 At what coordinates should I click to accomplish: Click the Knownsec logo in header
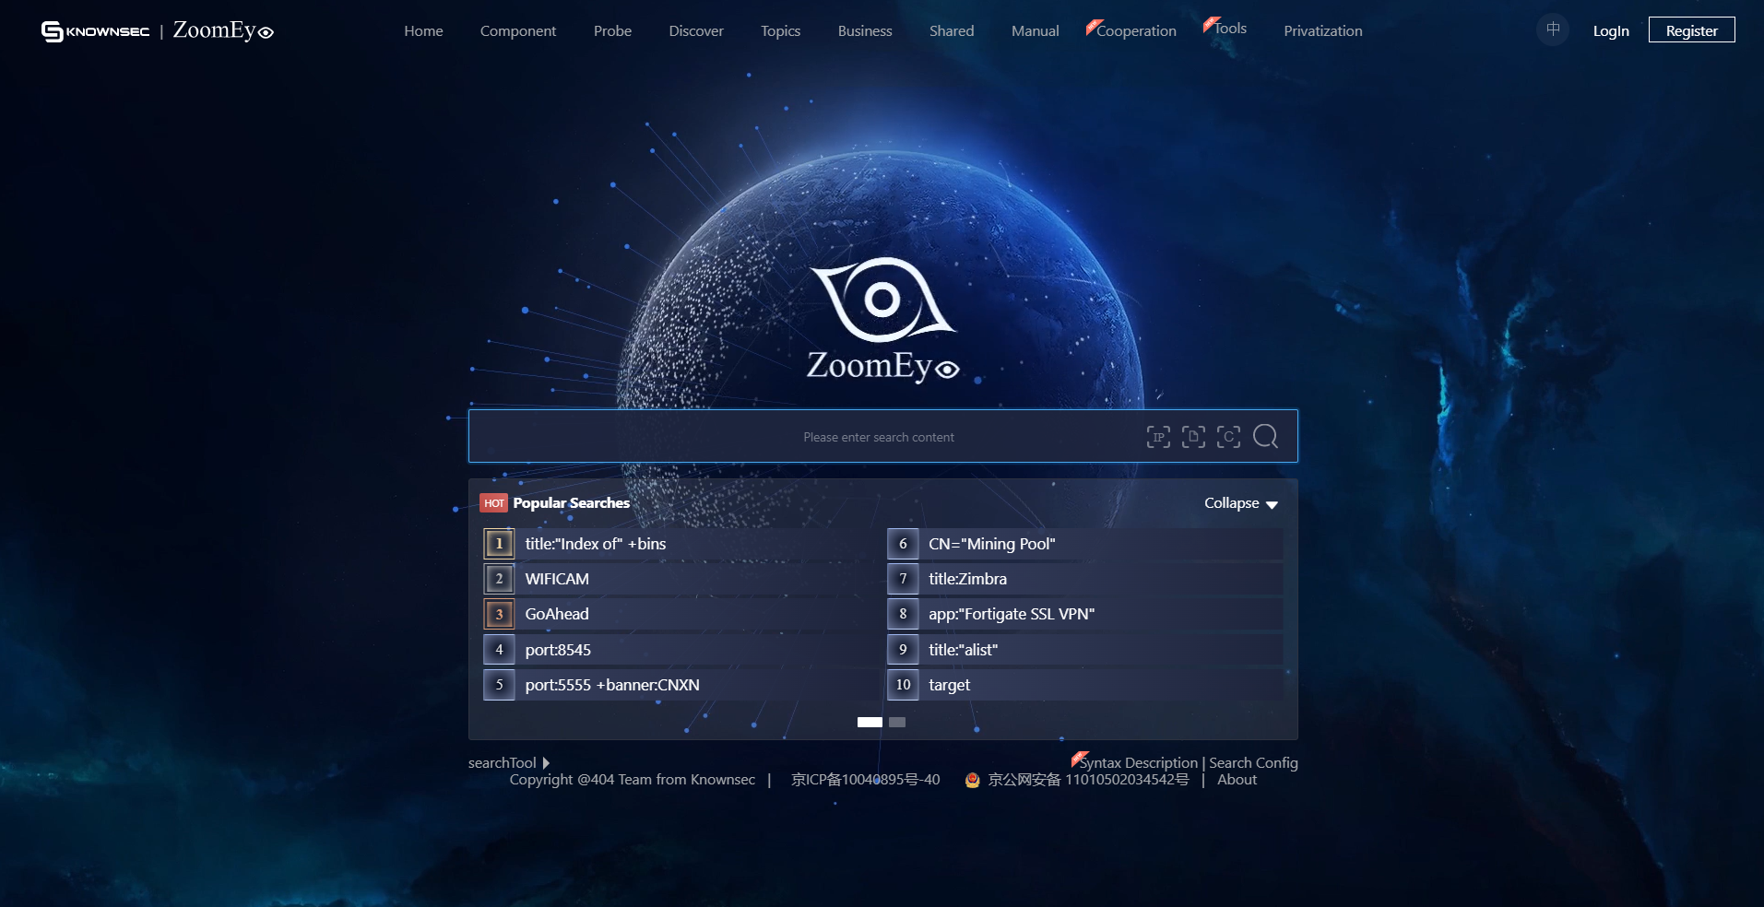95,31
